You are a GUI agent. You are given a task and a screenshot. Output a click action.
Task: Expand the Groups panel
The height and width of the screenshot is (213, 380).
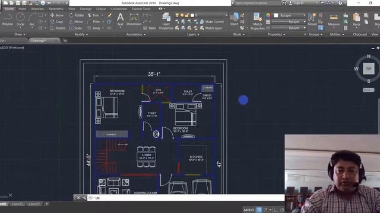(x=315, y=34)
